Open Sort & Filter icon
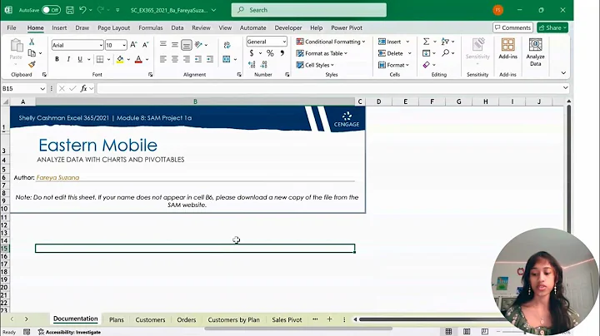The height and width of the screenshot is (336, 600). [x=445, y=42]
